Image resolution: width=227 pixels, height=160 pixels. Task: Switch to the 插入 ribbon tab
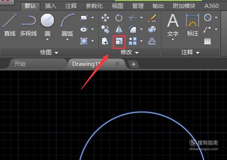click(50, 6)
